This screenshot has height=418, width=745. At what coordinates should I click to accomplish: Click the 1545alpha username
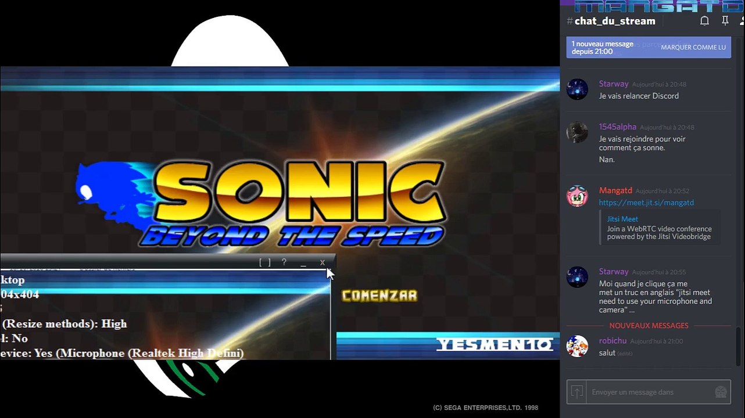[618, 127]
